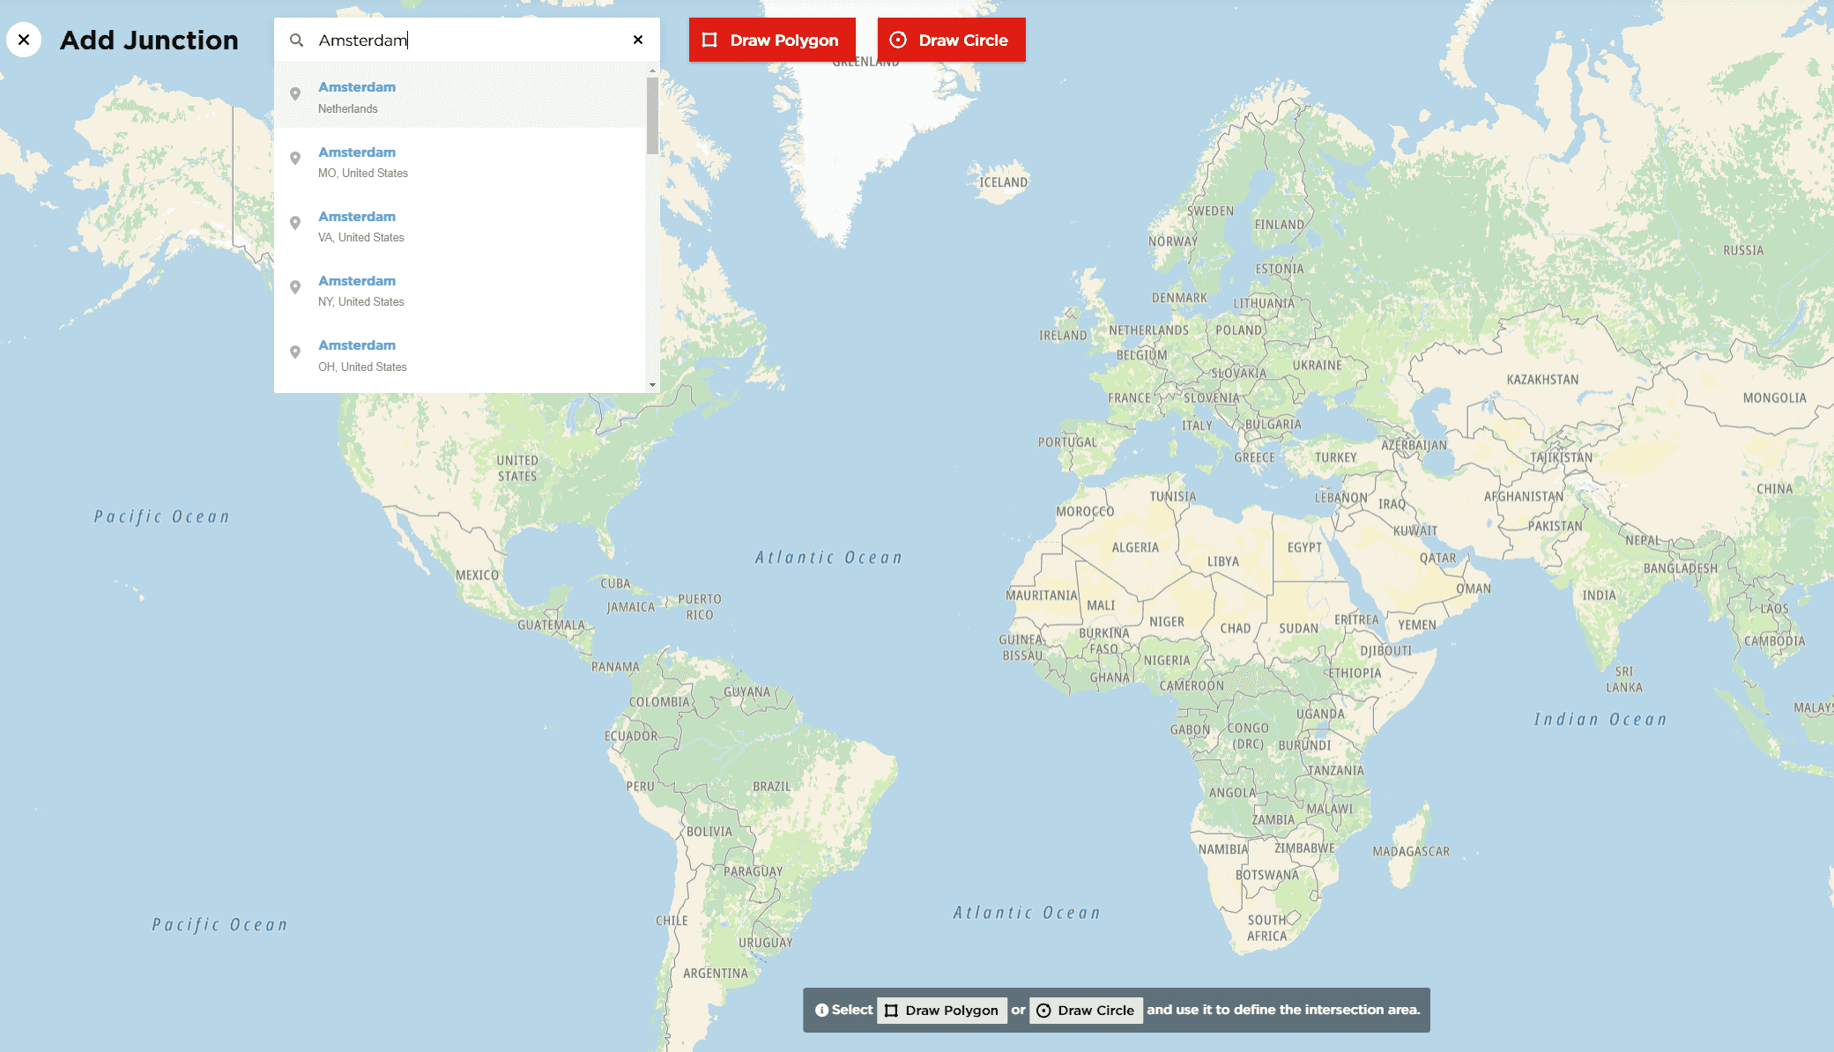The image size is (1834, 1052).
Task: Click pin icon beside Amsterdam MO
Action: (295, 159)
